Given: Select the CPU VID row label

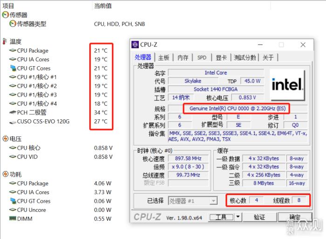Looking at the screenshot, I should pos(27,157).
